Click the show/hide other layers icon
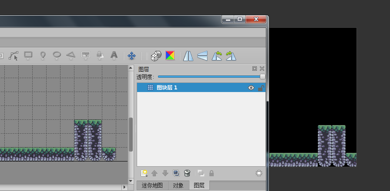The height and width of the screenshot is (191, 390). point(201,173)
